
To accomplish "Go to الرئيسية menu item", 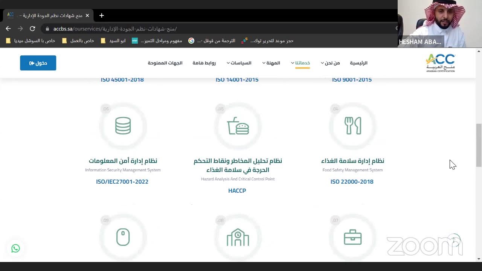I will [358, 63].
